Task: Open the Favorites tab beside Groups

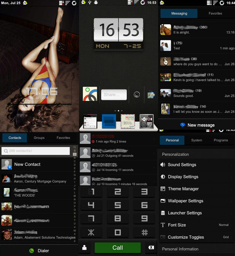Action: click(x=63, y=138)
